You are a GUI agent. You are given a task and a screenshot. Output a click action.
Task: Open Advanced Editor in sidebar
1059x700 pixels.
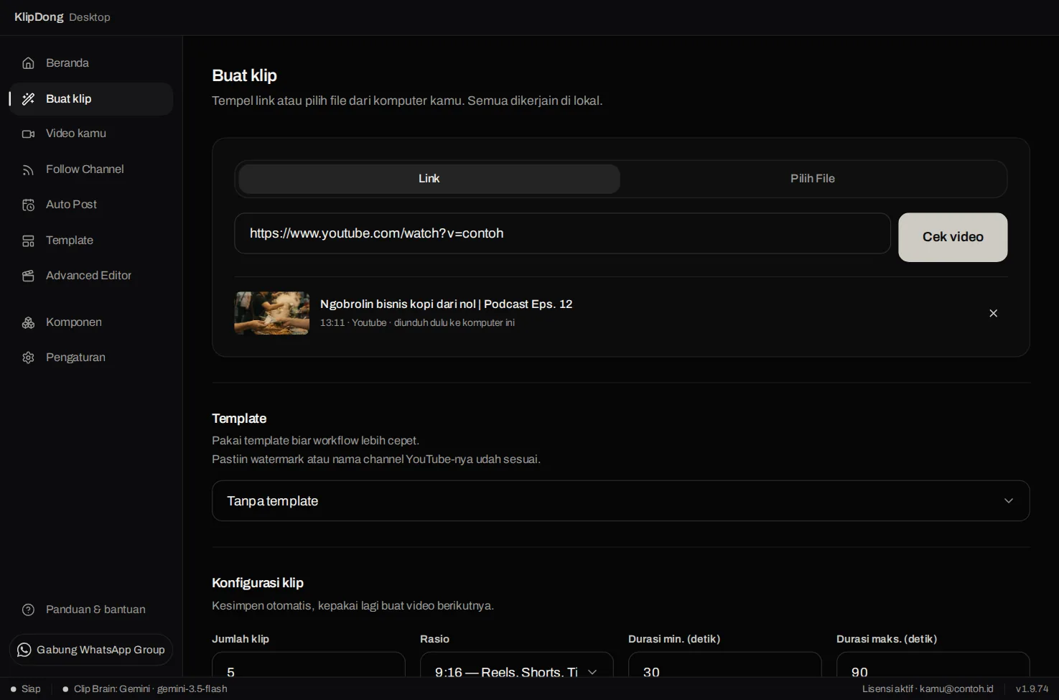91,276
